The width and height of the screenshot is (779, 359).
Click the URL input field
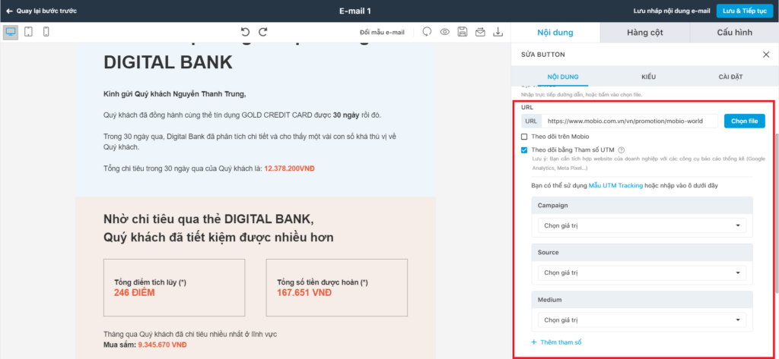tap(631, 121)
